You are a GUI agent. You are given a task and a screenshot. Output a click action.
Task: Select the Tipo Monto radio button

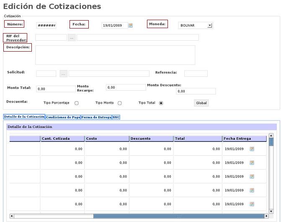coord(120,103)
